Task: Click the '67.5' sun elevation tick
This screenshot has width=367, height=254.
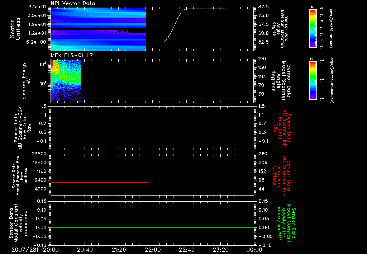Action: [x=263, y=24]
